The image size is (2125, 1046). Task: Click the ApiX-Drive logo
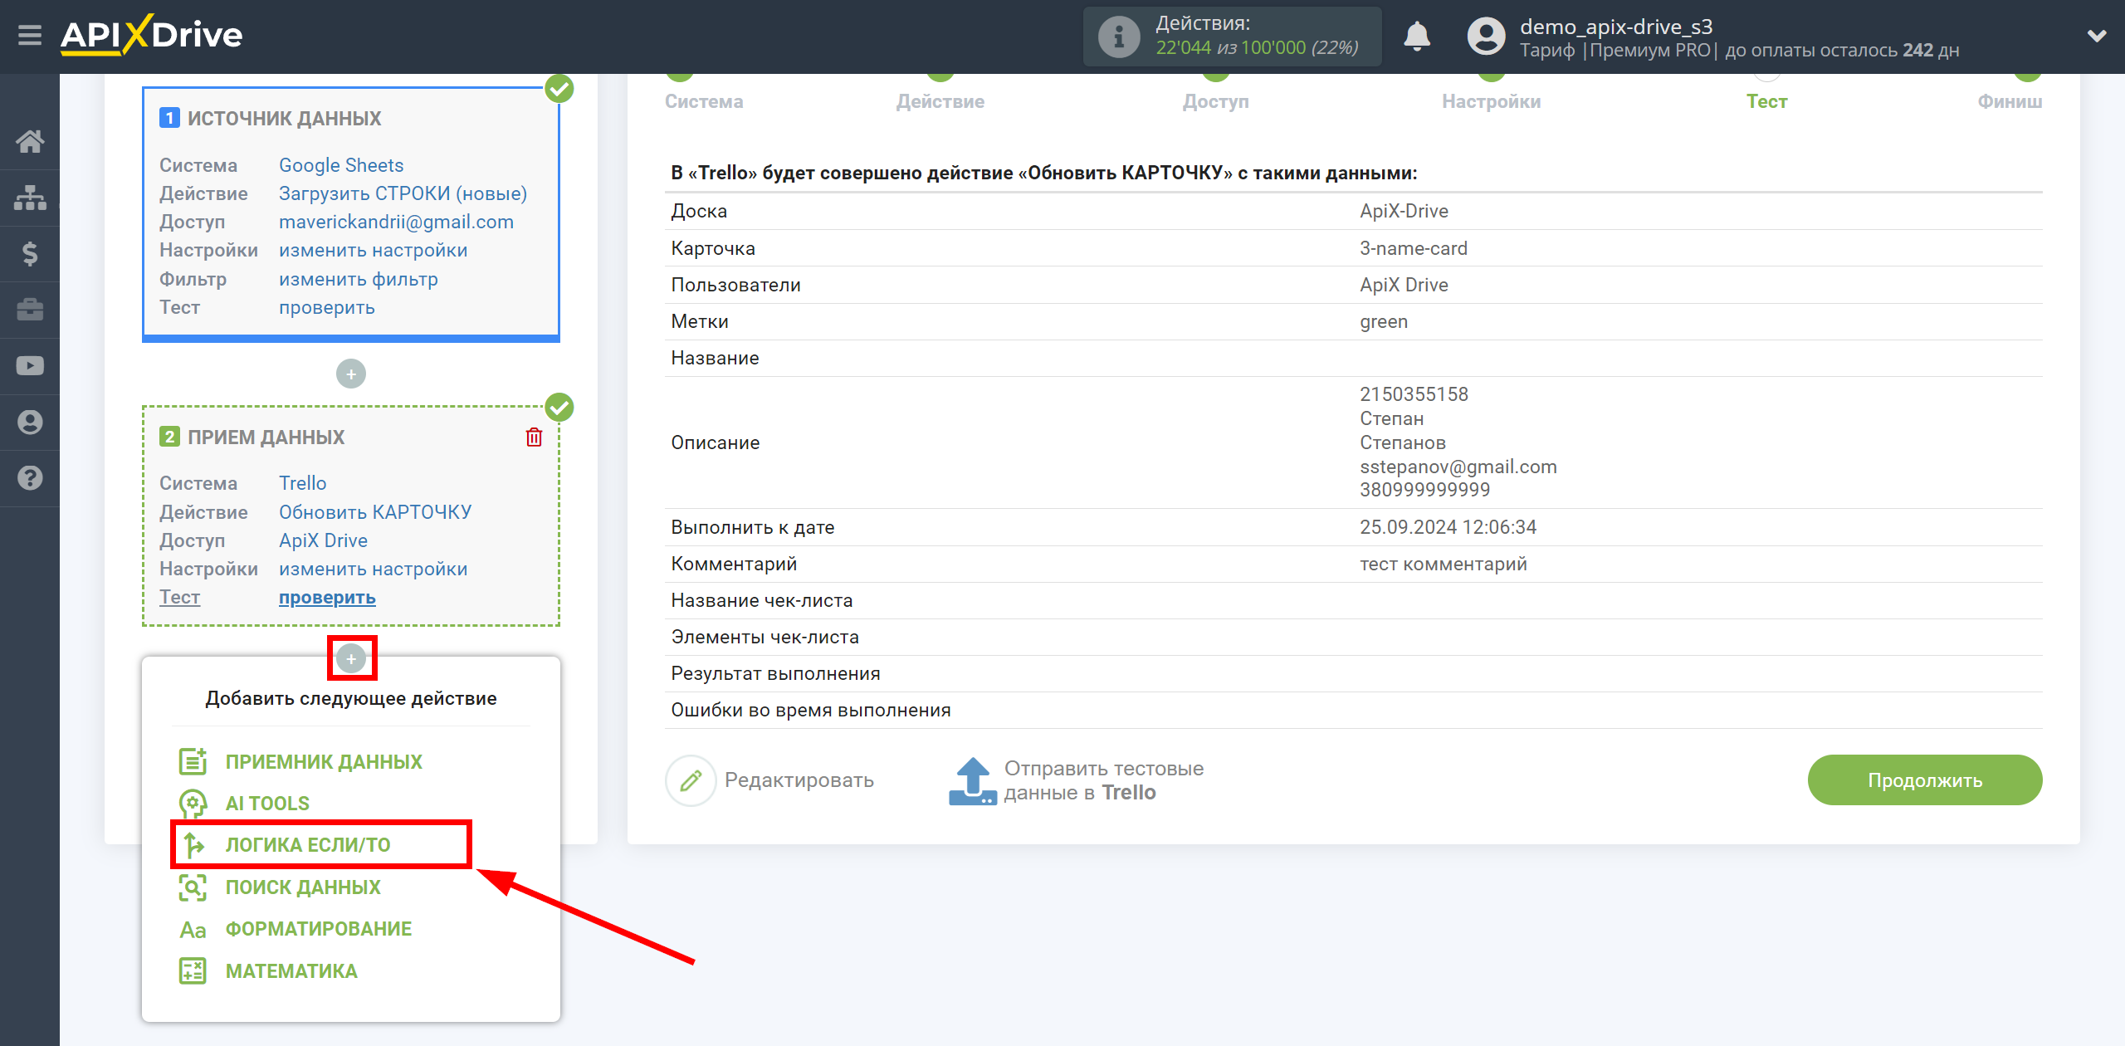(x=152, y=35)
